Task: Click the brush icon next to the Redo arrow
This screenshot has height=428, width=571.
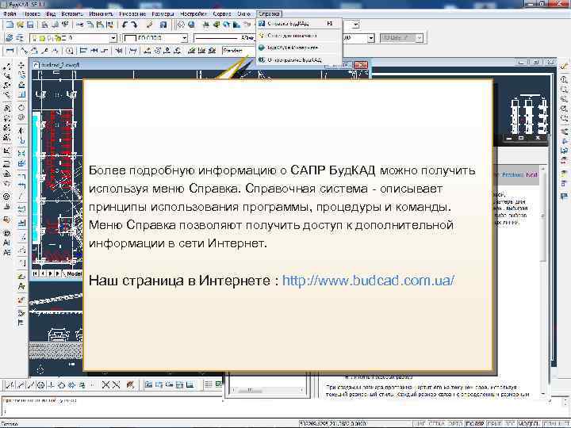Action: point(149,25)
